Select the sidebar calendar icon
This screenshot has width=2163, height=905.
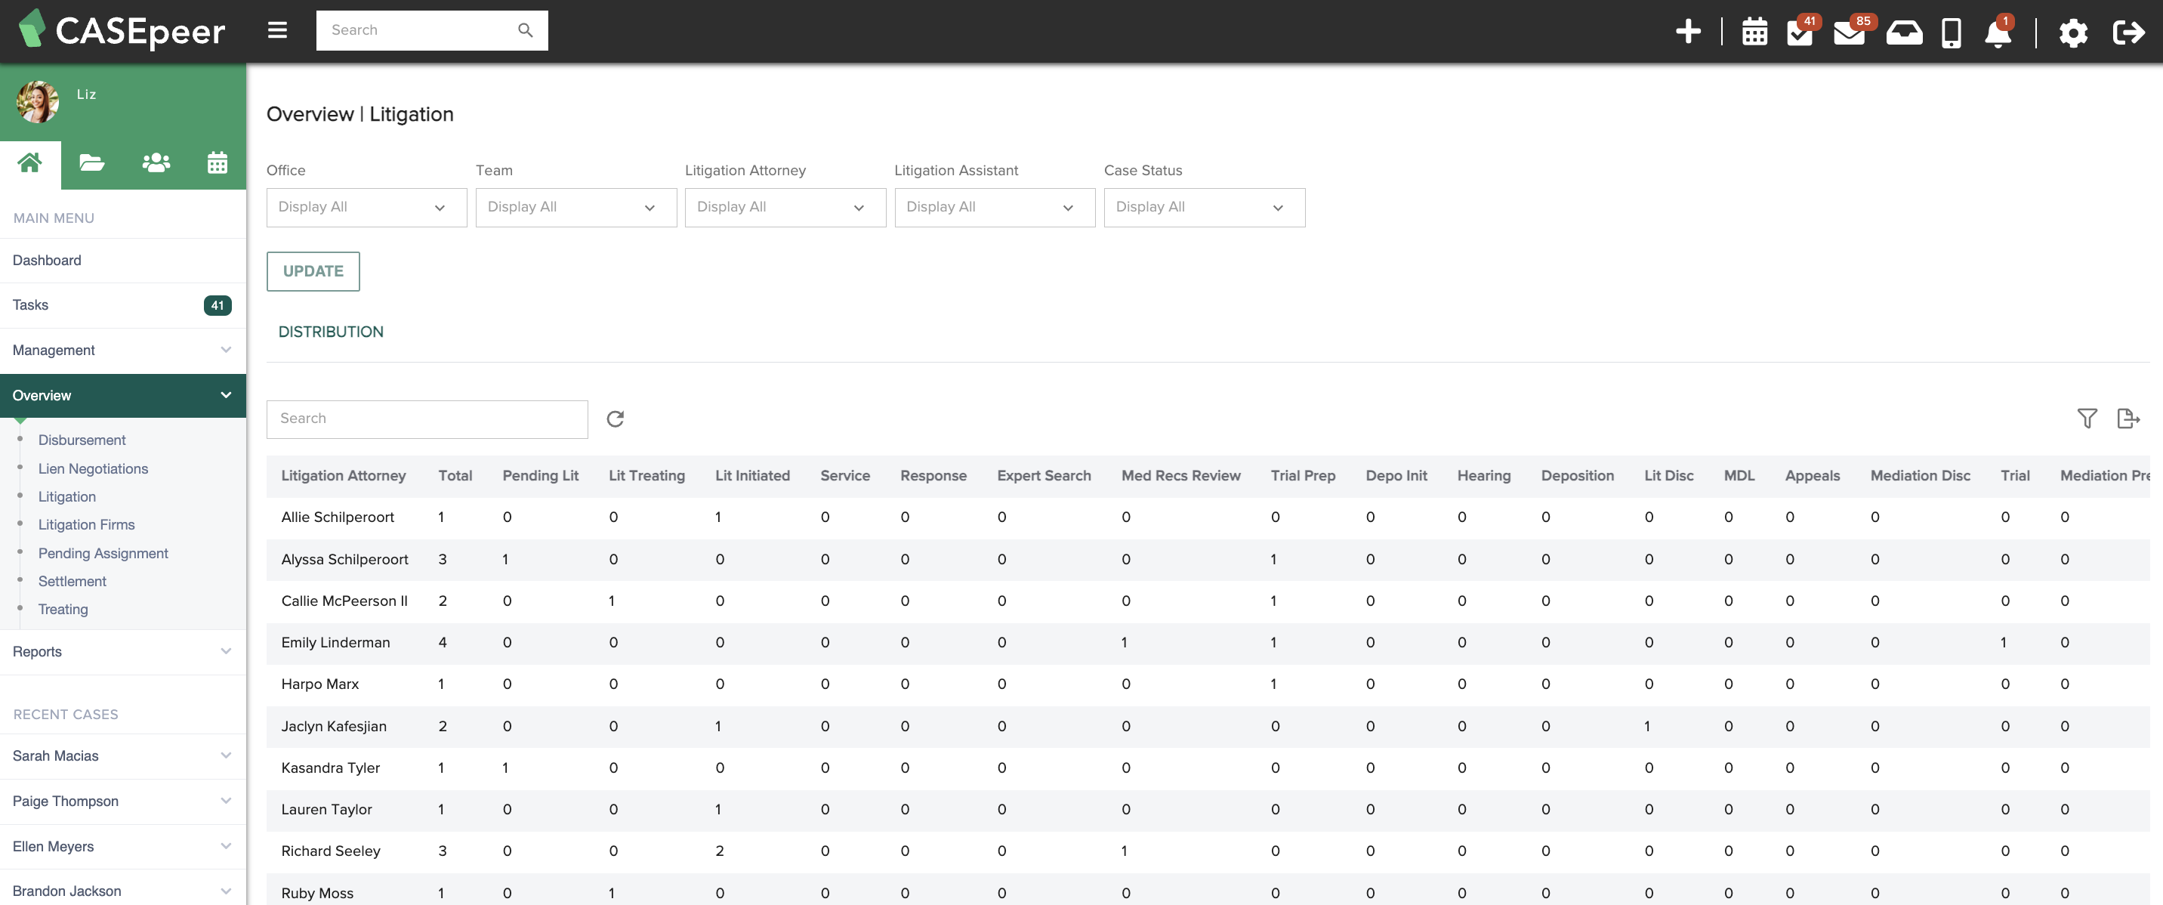click(218, 162)
